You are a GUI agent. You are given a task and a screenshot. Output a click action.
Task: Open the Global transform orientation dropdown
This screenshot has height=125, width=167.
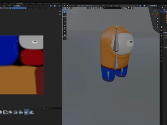pos(103,6)
